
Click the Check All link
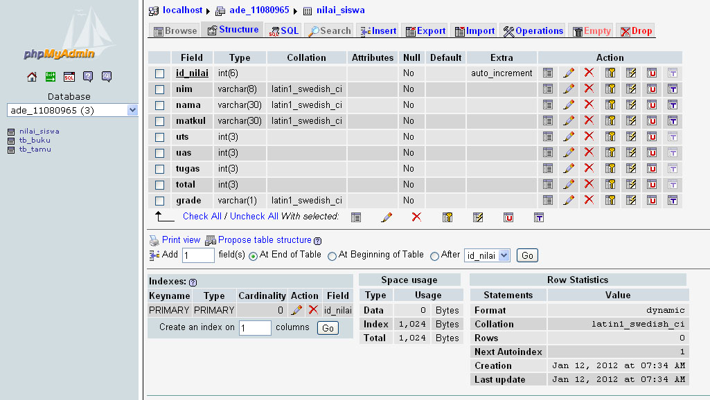pyautogui.click(x=202, y=217)
